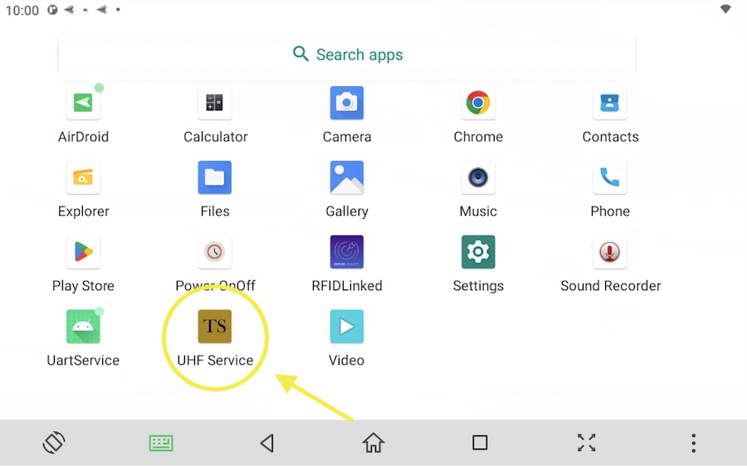Open the Camera app
747x466 pixels.
click(347, 103)
